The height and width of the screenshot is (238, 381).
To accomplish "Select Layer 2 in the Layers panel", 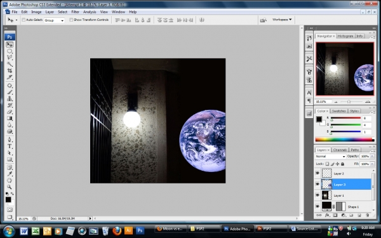I will [x=346, y=173].
